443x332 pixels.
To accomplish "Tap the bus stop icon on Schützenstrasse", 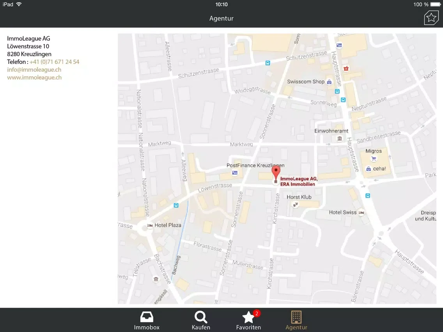I will point(268,63).
